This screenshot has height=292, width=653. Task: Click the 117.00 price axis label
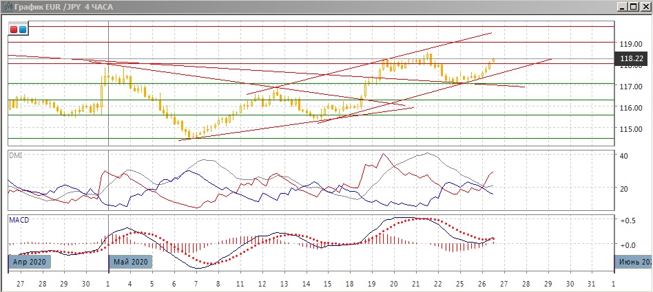coord(630,87)
